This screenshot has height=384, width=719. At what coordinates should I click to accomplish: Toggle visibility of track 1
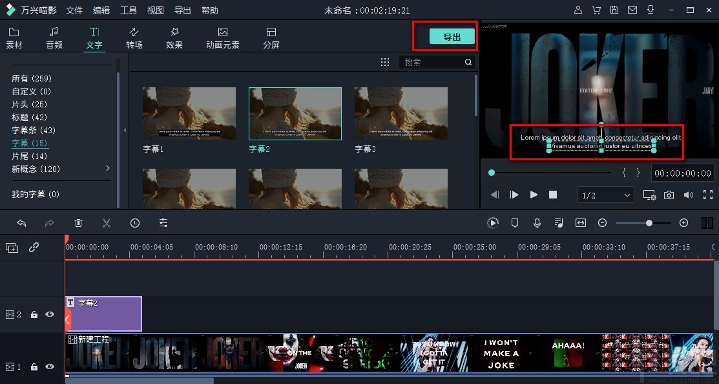[x=49, y=367]
